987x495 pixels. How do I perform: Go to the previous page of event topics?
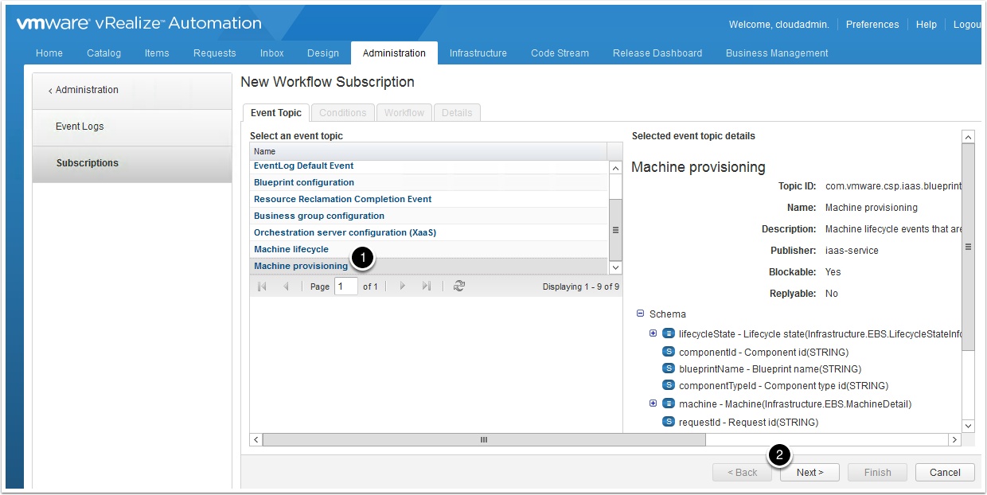[286, 286]
